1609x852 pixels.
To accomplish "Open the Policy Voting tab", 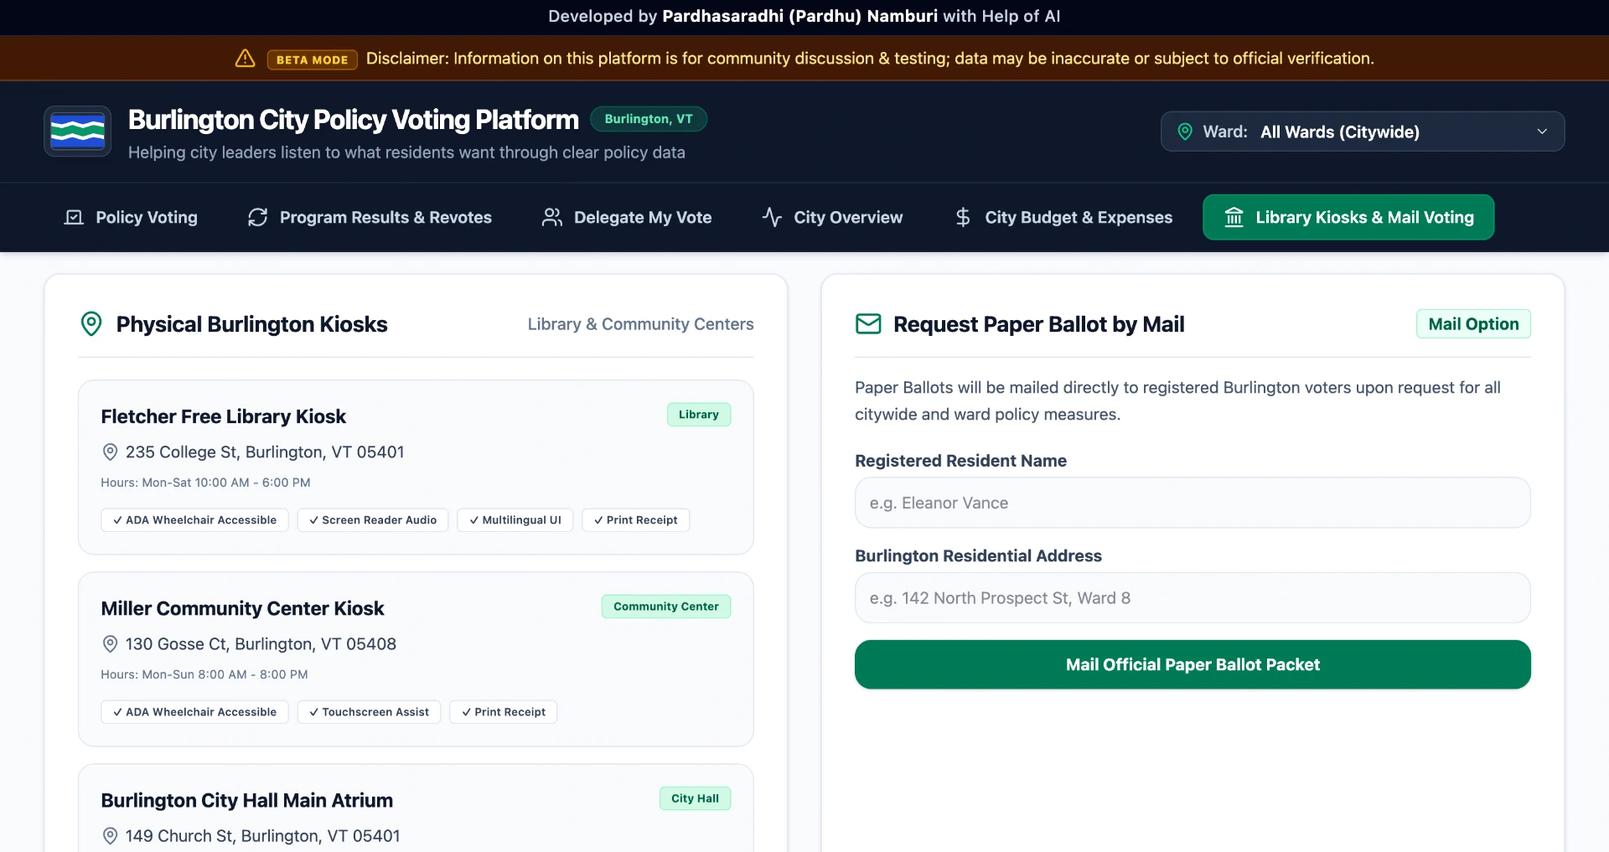I will (x=132, y=218).
